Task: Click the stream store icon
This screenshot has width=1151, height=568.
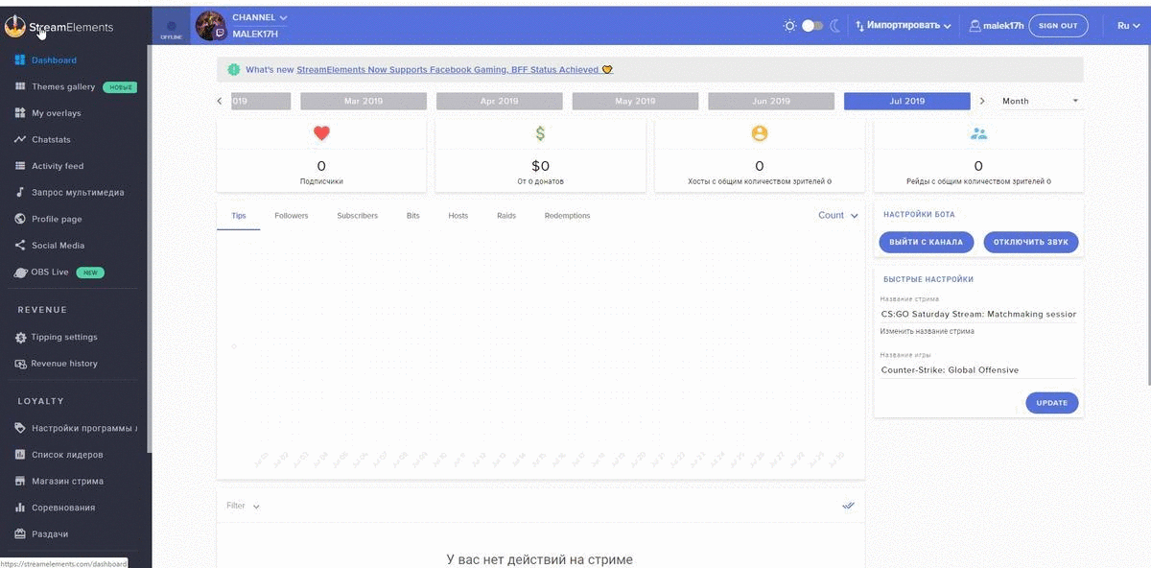Action: (20, 481)
